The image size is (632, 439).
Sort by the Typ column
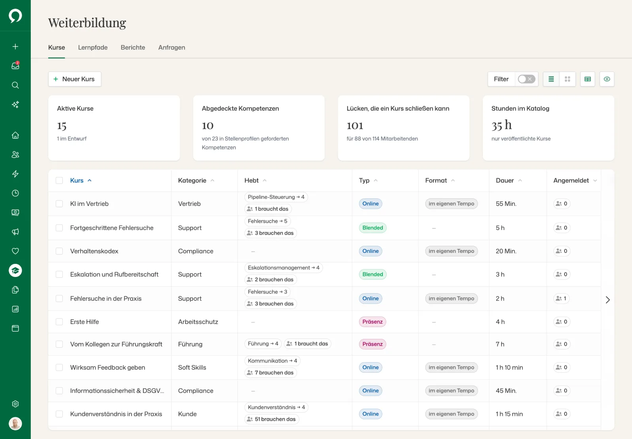(368, 181)
